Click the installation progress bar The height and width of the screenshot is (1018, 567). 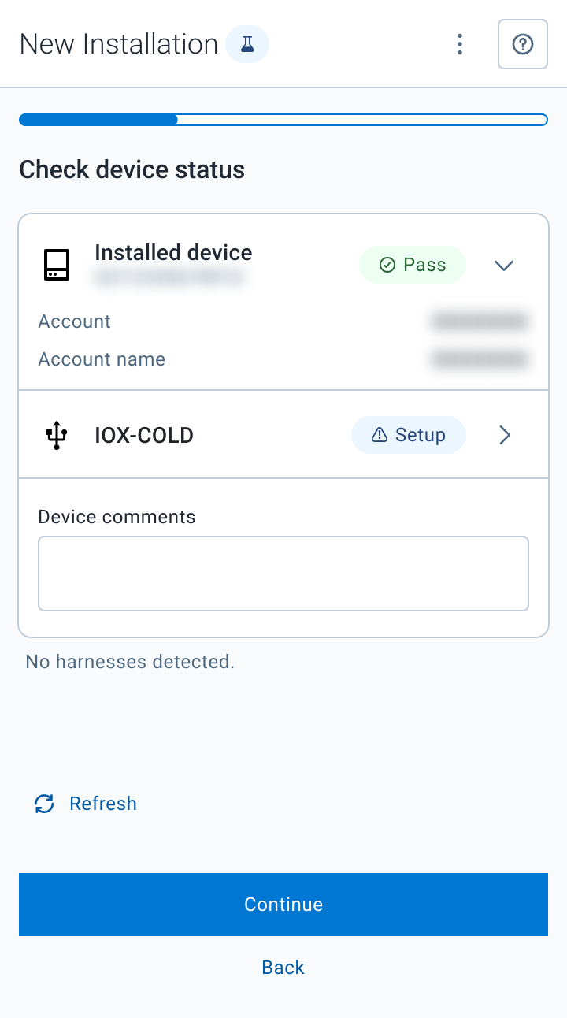click(x=283, y=120)
